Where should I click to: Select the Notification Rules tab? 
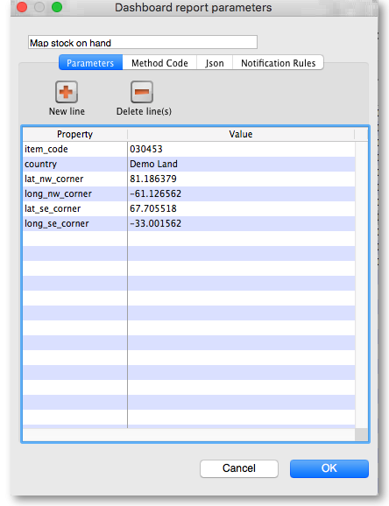(x=279, y=63)
